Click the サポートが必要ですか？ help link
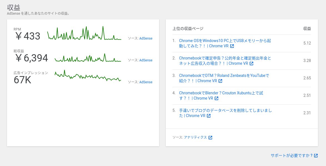Screen dimensions: 326x166 pyautogui.click(x=292, y=155)
